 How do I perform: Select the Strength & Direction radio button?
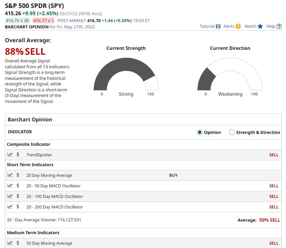click(x=232, y=132)
